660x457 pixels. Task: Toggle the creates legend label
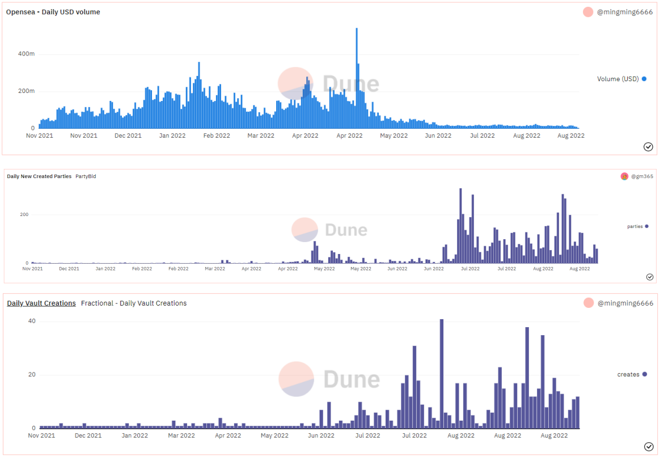coord(628,375)
